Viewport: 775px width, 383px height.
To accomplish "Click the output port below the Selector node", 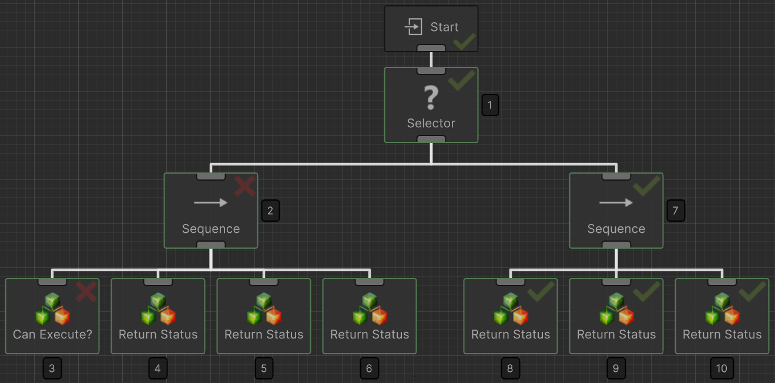I will click(x=431, y=140).
